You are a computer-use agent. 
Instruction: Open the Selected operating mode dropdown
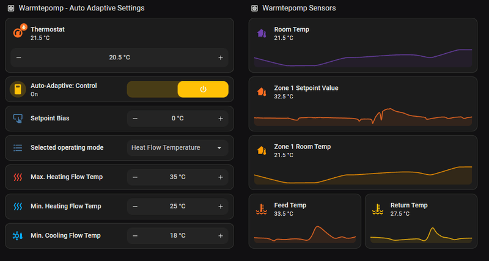(177, 147)
